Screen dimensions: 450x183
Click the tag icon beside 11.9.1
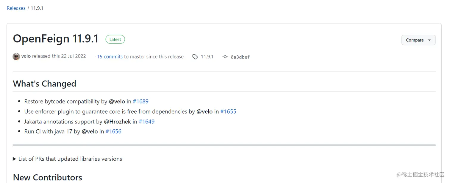(x=195, y=57)
